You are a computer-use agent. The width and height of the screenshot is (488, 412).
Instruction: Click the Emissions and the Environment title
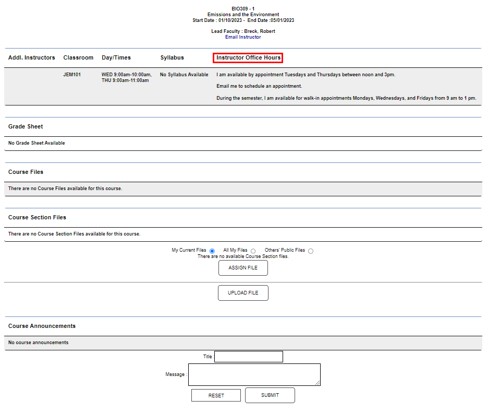243,15
